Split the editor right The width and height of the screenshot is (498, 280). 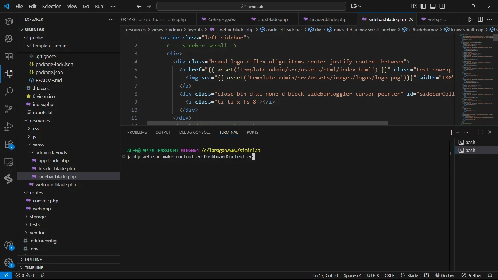(x=480, y=19)
